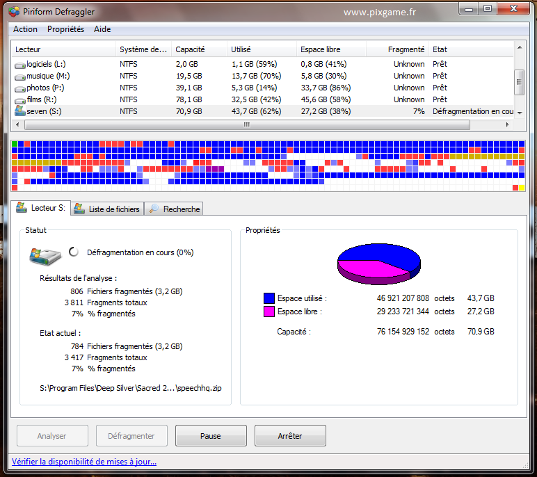Click the "46 921 207 808" octets value

(x=403, y=298)
